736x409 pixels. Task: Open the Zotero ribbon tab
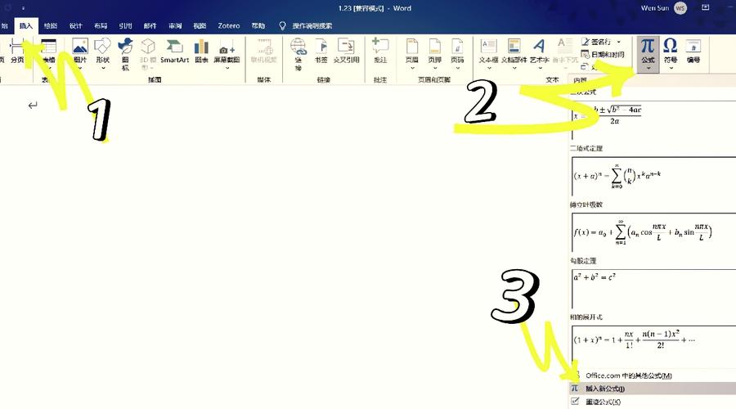pos(229,25)
